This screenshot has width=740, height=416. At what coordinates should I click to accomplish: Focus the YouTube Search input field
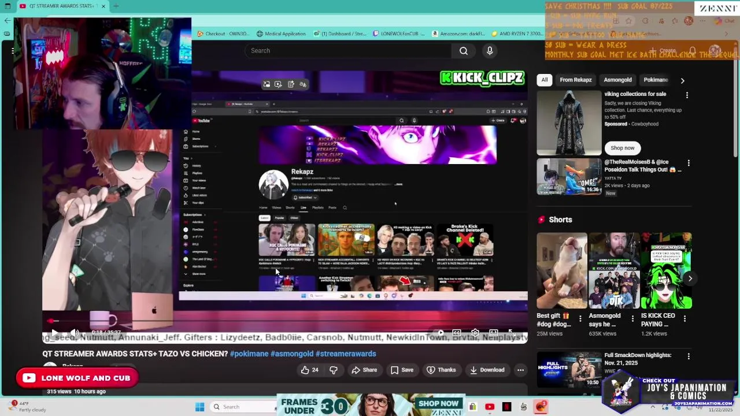(348, 51)
